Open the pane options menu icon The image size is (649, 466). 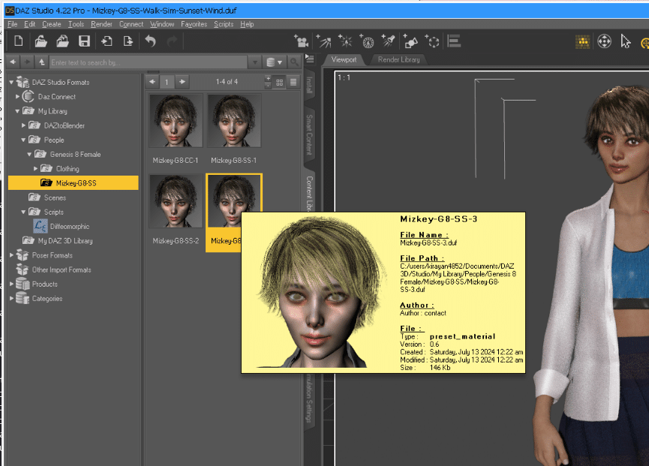coord(309,59)
